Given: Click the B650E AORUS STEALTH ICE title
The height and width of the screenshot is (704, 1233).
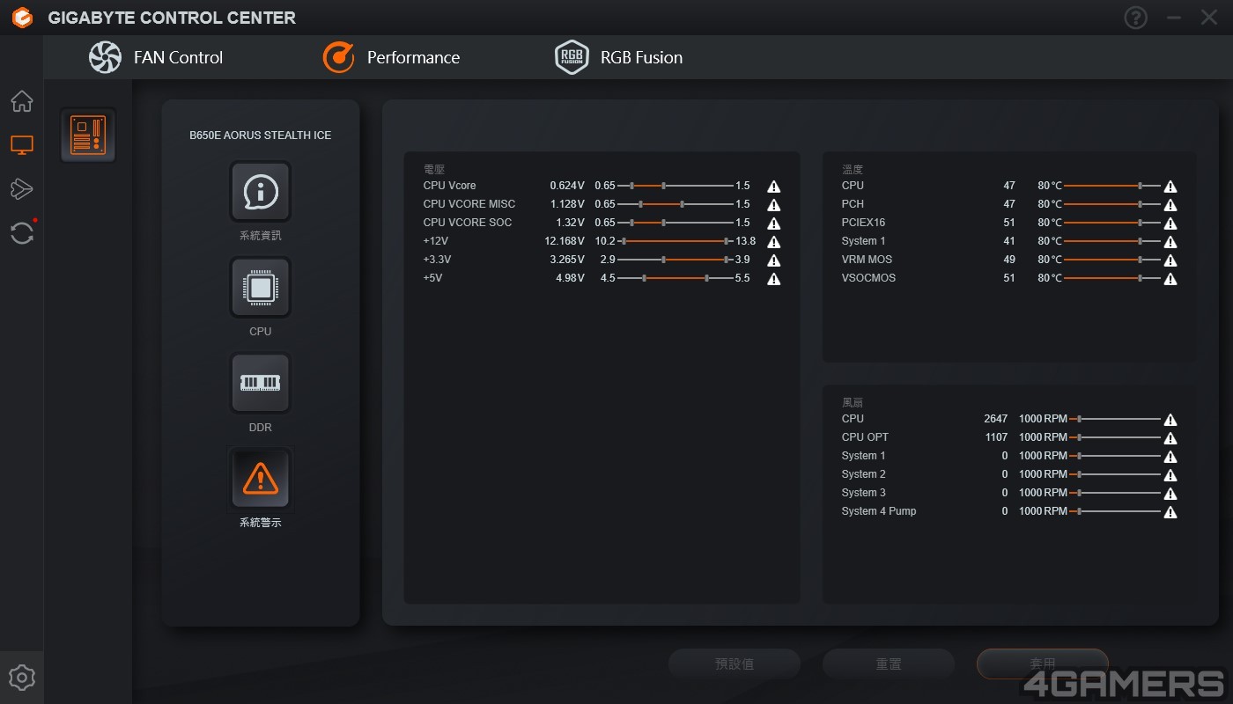Looking at the screenshot, I should (x=261, y=136).
